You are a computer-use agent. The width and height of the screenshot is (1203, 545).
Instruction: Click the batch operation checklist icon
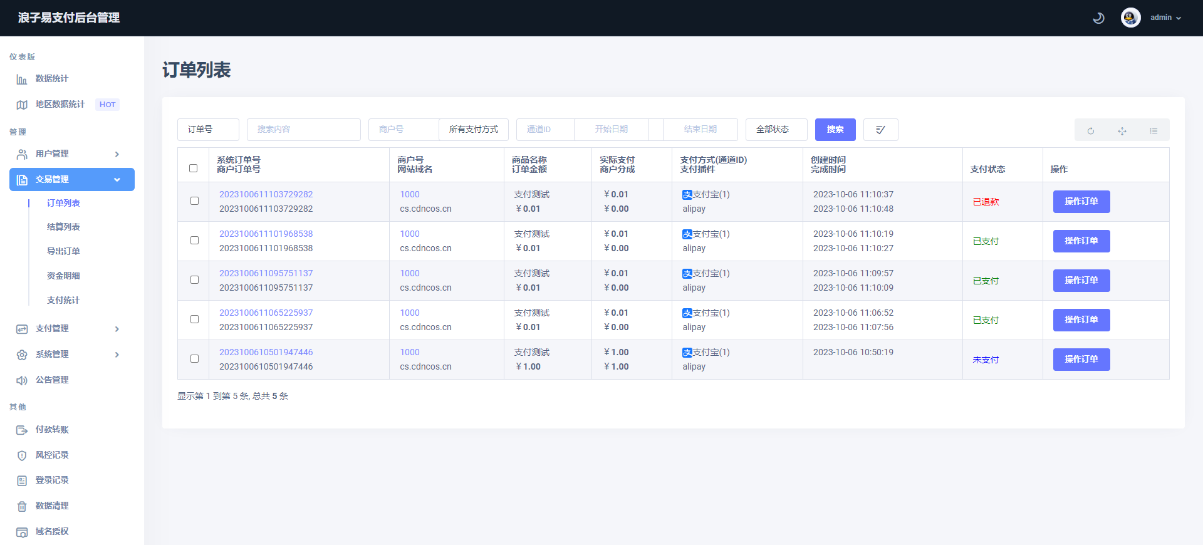(x=880, y=130)
